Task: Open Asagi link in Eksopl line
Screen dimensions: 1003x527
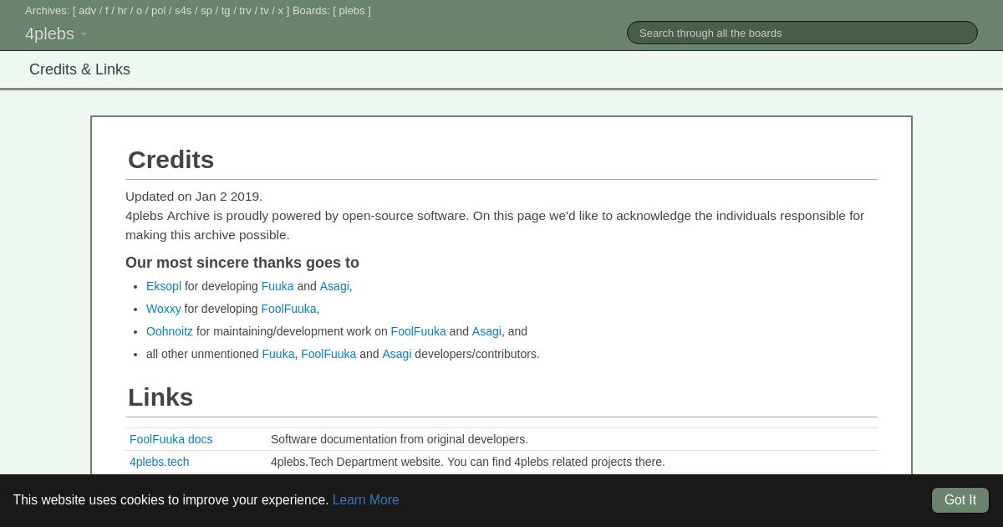Action: [x=334, y=286]
